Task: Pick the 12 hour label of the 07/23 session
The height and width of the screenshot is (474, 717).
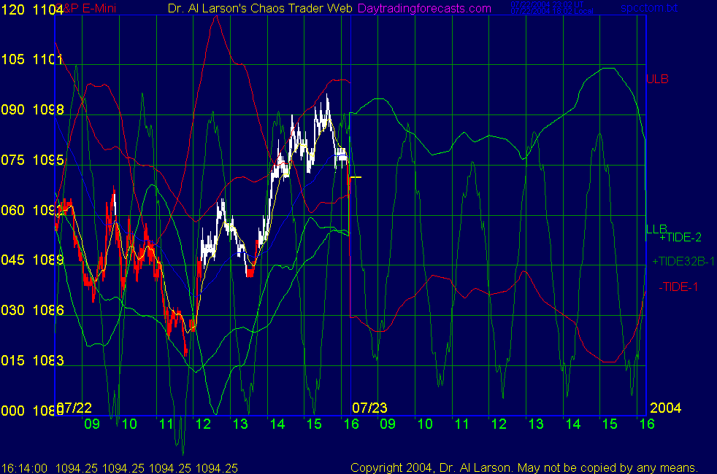Action: (x=499, y=424)
